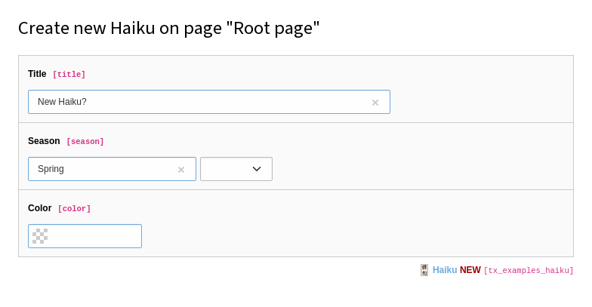Click the "Create new Haiku" page heading

point(168,29)
